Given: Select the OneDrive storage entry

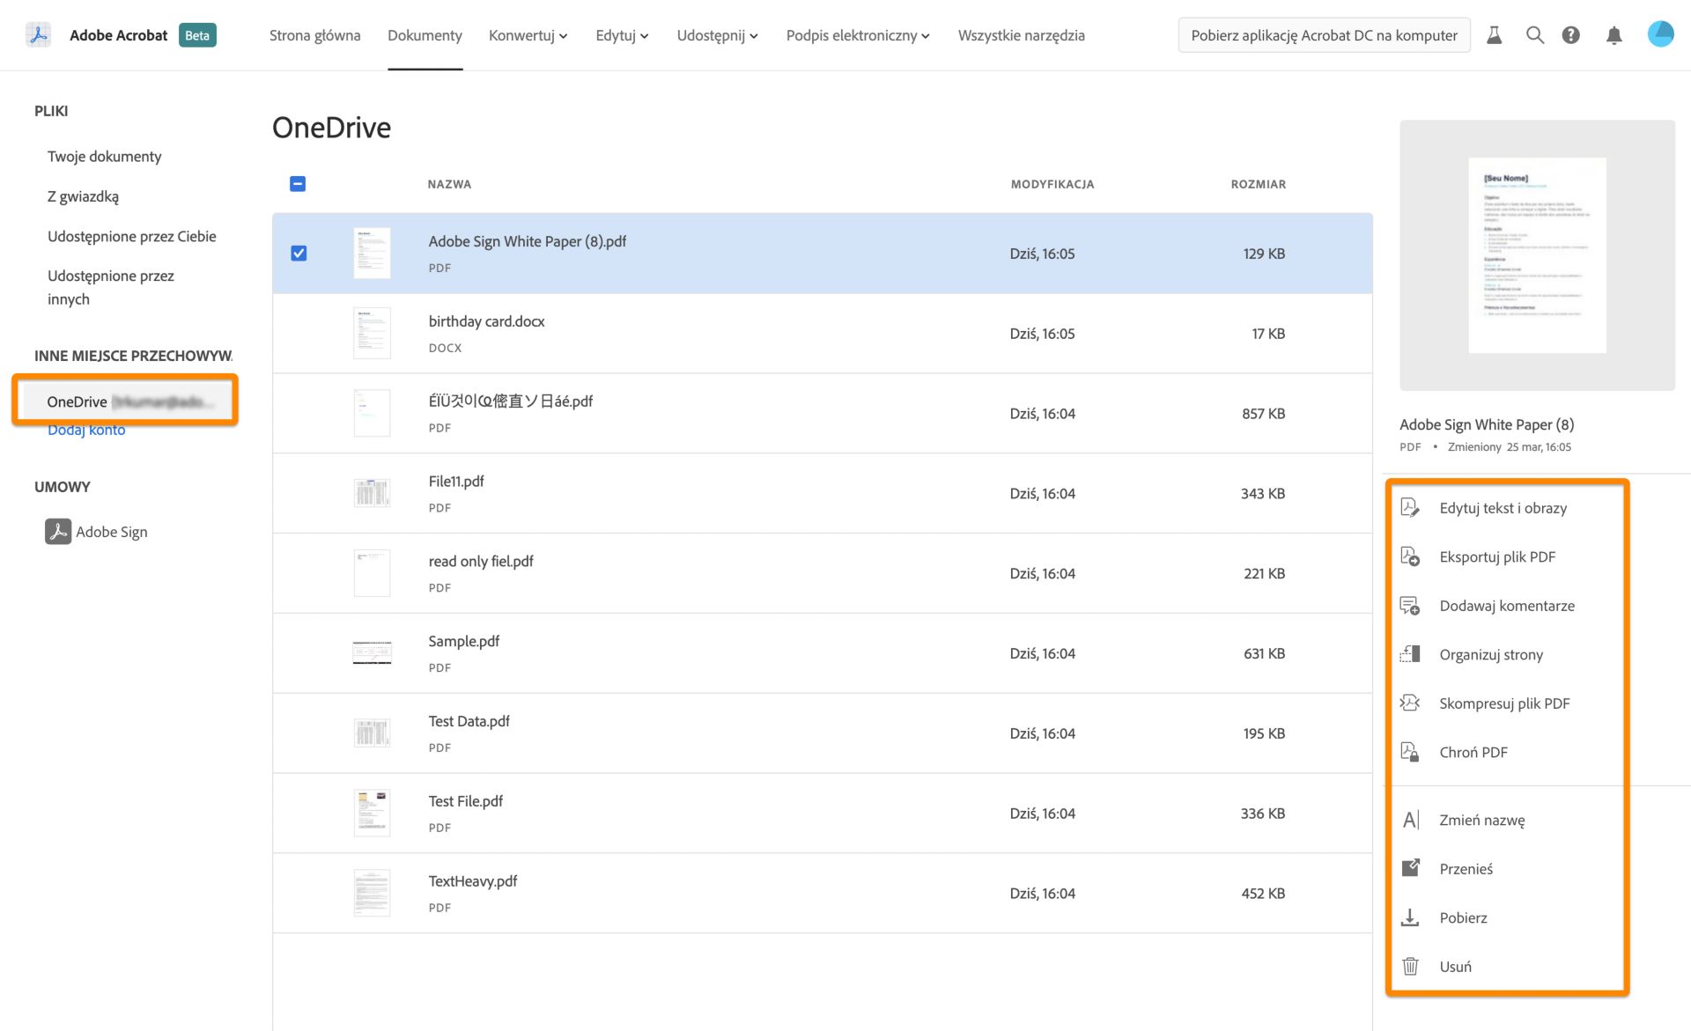Looking at the screenshot, I should click(125, 401).
